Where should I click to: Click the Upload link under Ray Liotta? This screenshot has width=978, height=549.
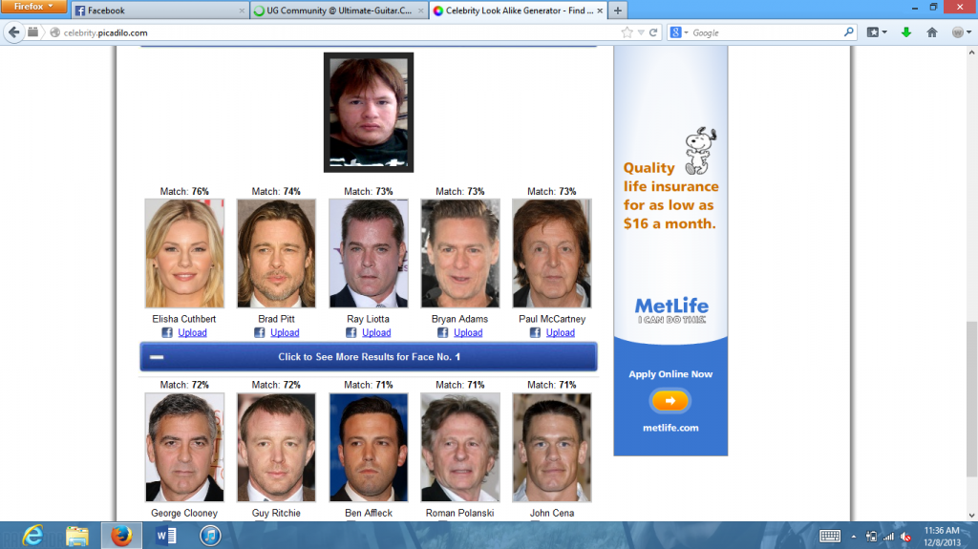click(x=376, y=332)
